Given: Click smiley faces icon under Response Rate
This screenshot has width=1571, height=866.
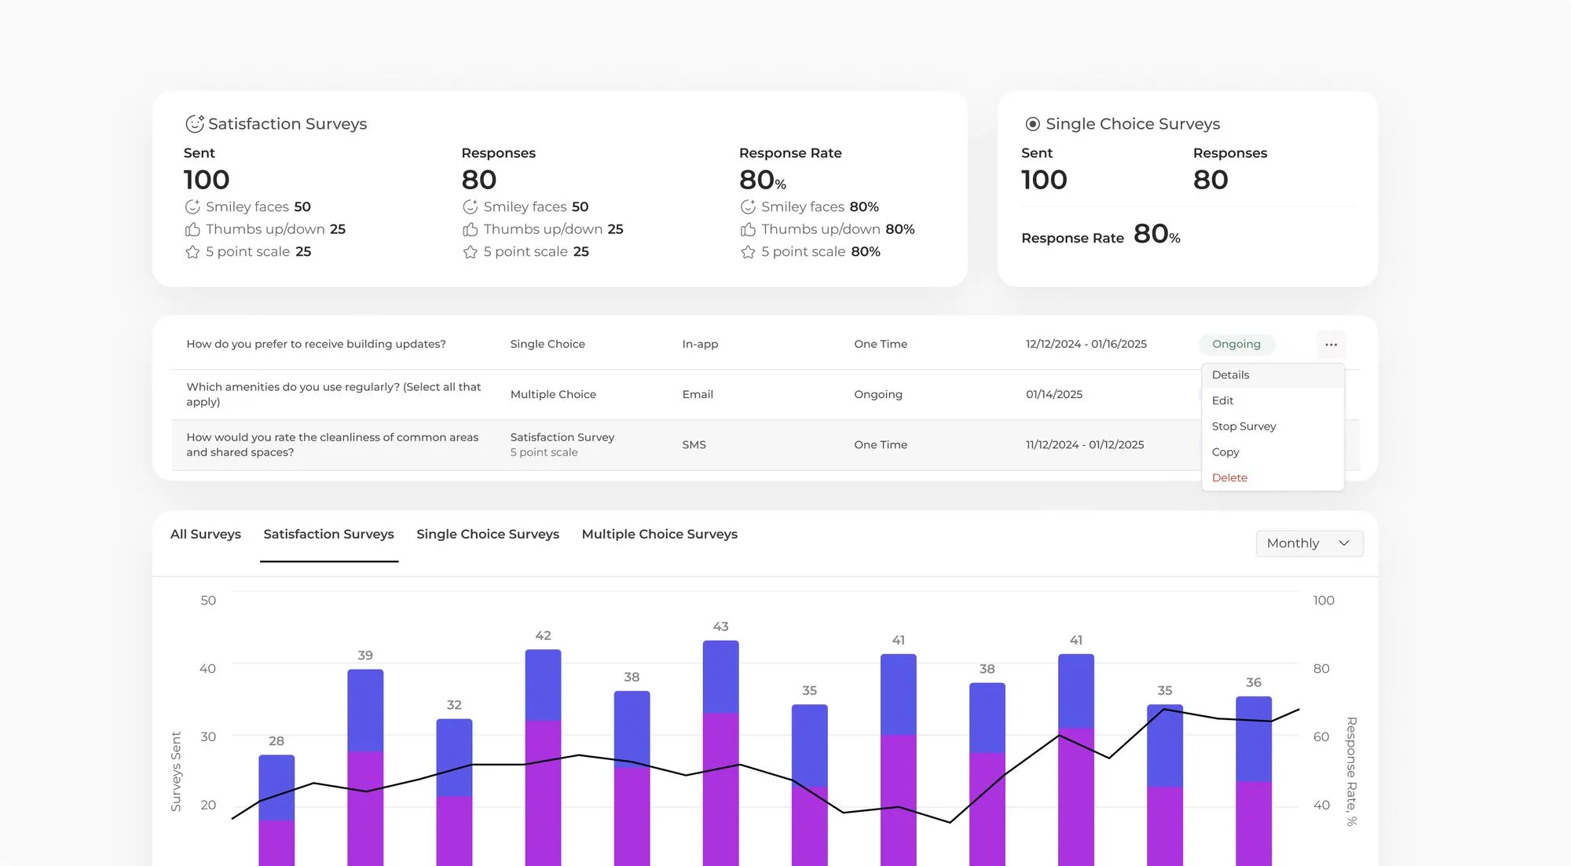Looking at the screenshot, I should click(x=748, y=207).
